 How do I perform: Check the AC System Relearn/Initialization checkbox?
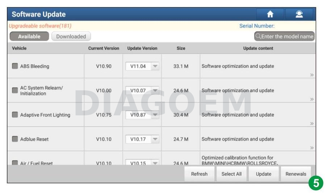pos(15,90)
